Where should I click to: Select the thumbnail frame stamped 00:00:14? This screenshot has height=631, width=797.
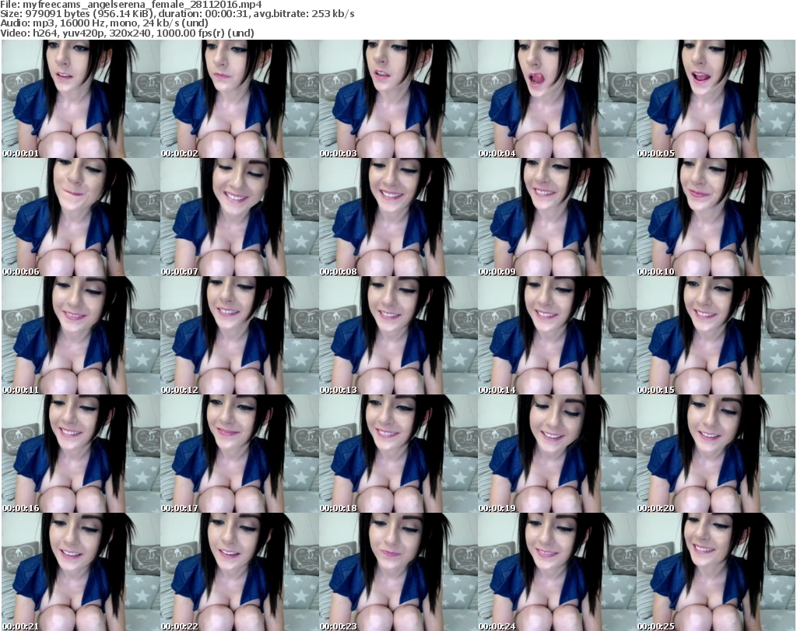(x=557, y=335)
